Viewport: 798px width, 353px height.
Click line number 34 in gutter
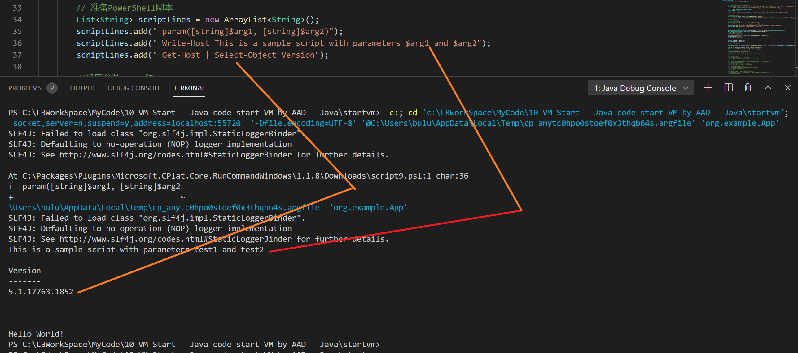coord(17,20)
